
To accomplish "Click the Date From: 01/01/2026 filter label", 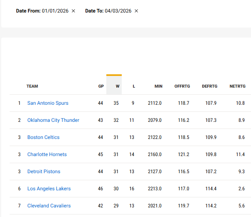I will (42, 11).
